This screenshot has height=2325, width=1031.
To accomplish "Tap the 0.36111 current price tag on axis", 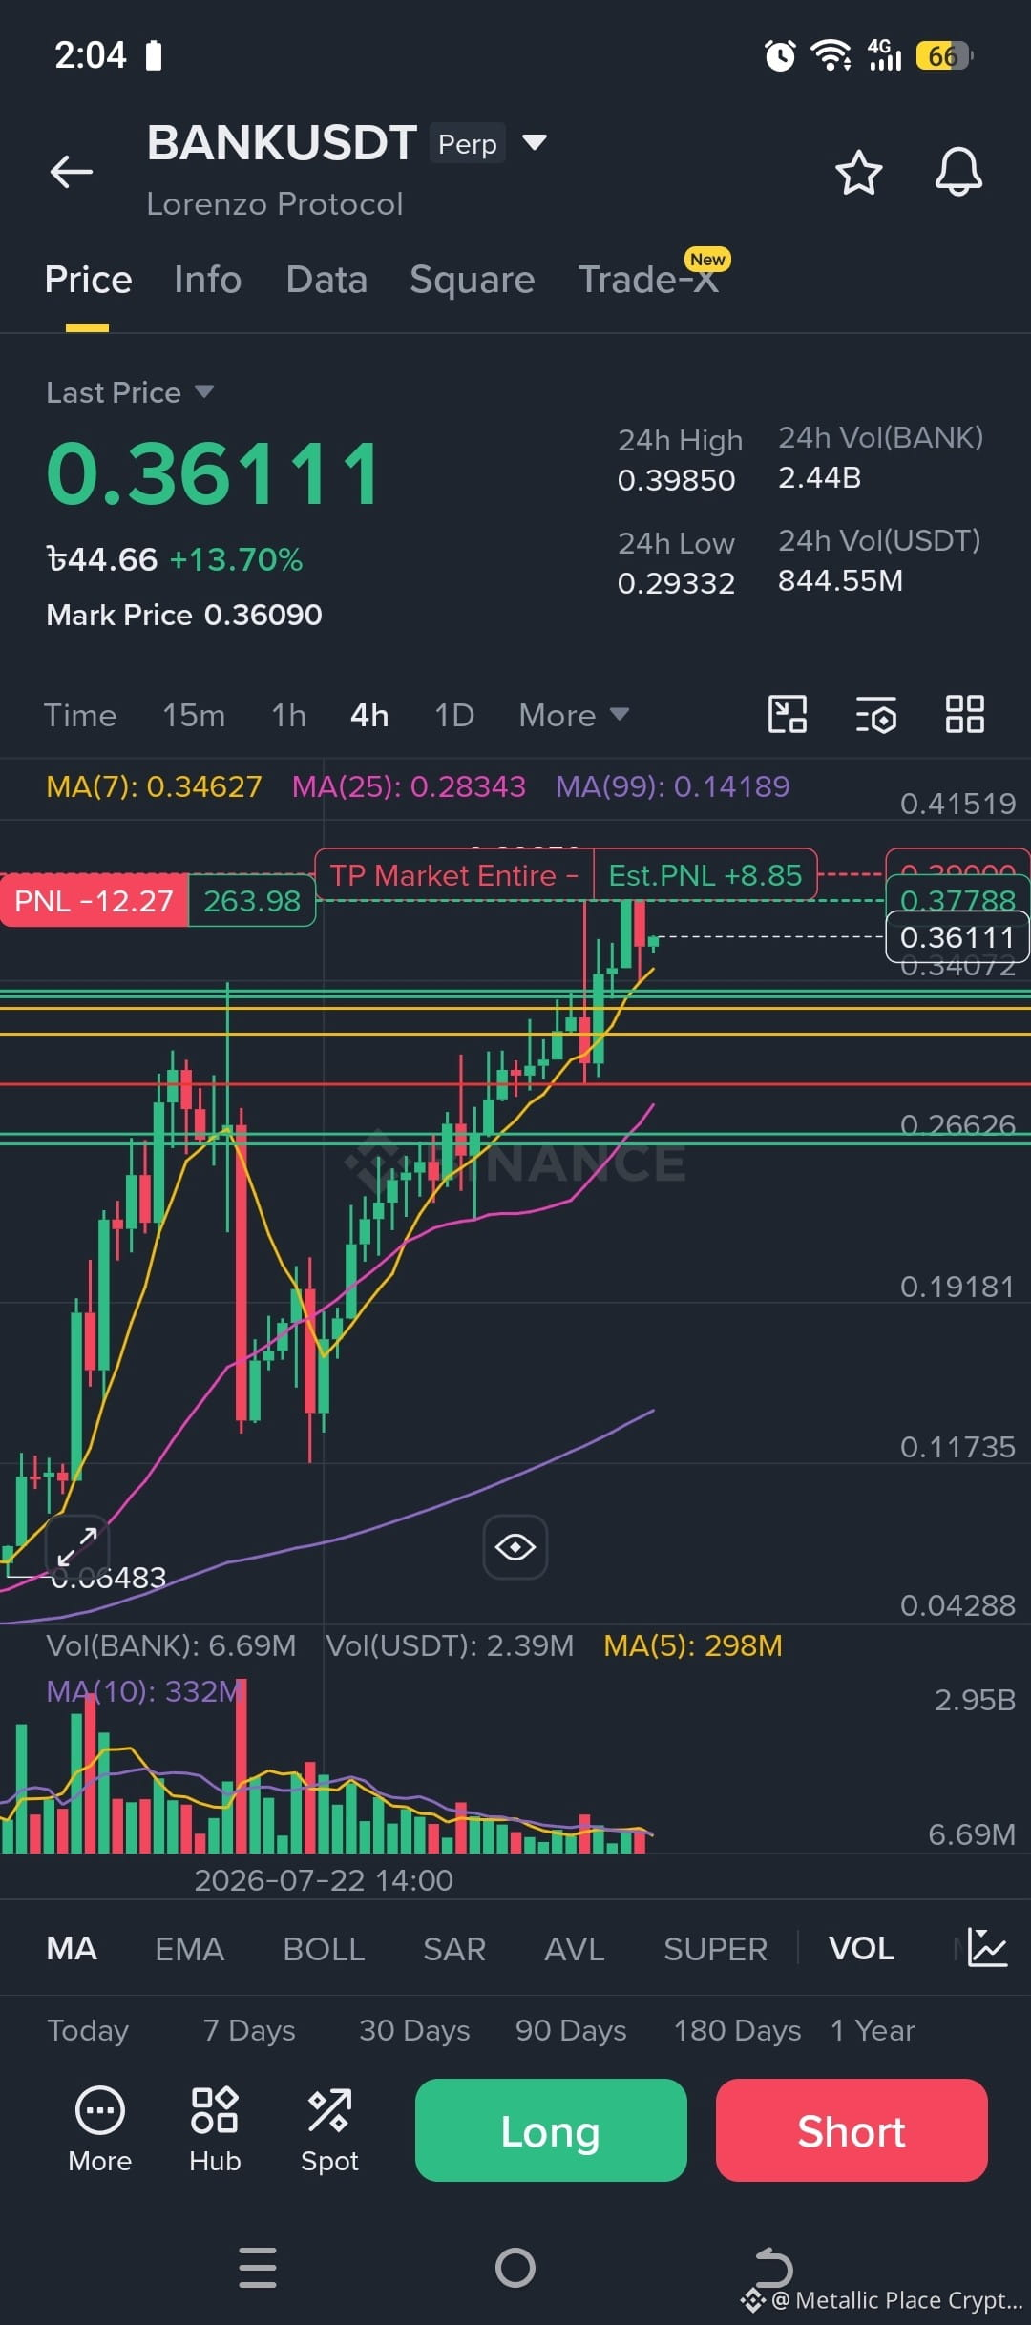I will pyautogui.click(x=957, y=936).
